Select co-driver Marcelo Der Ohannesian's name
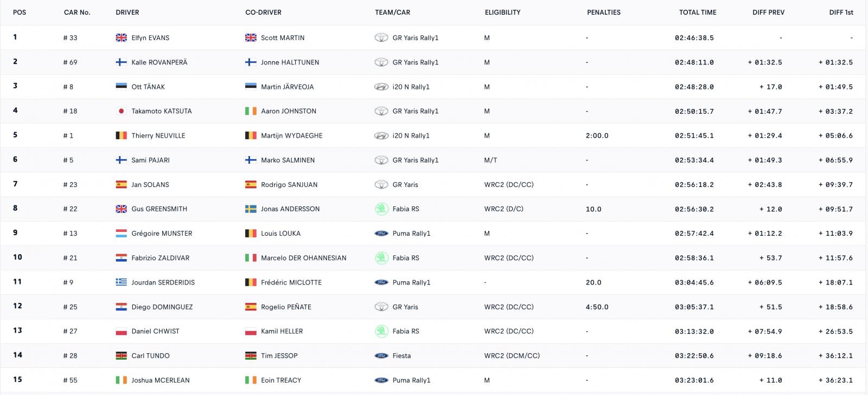 (x=303, y=258)
